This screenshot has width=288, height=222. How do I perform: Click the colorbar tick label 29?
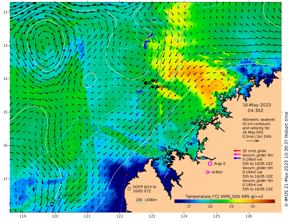[x=231, y=206]
